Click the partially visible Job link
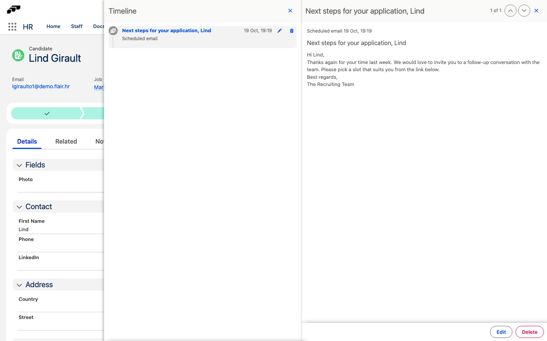Screen dimensions: 547x341 click(x=99, y=87)
